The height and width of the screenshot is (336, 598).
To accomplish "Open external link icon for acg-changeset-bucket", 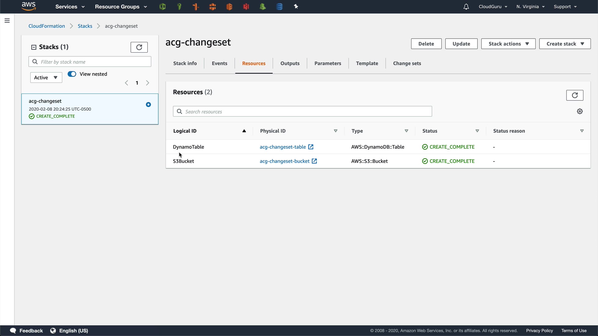I will click(x=314, y=161).
